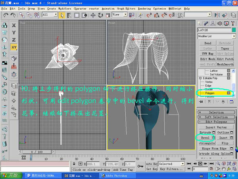Viewport: 238px width, 179px height.
Task: Click the 0 / 100 time slider
Action: point(37,152)
